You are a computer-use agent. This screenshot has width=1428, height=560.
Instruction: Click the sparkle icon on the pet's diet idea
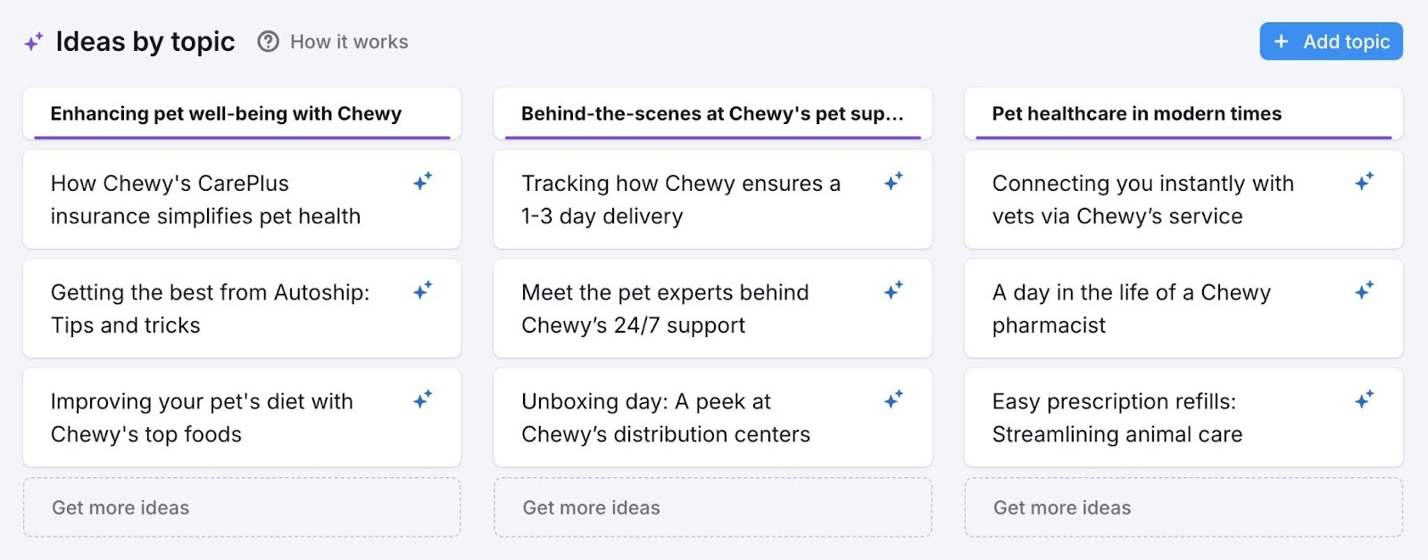coord(424,400)
